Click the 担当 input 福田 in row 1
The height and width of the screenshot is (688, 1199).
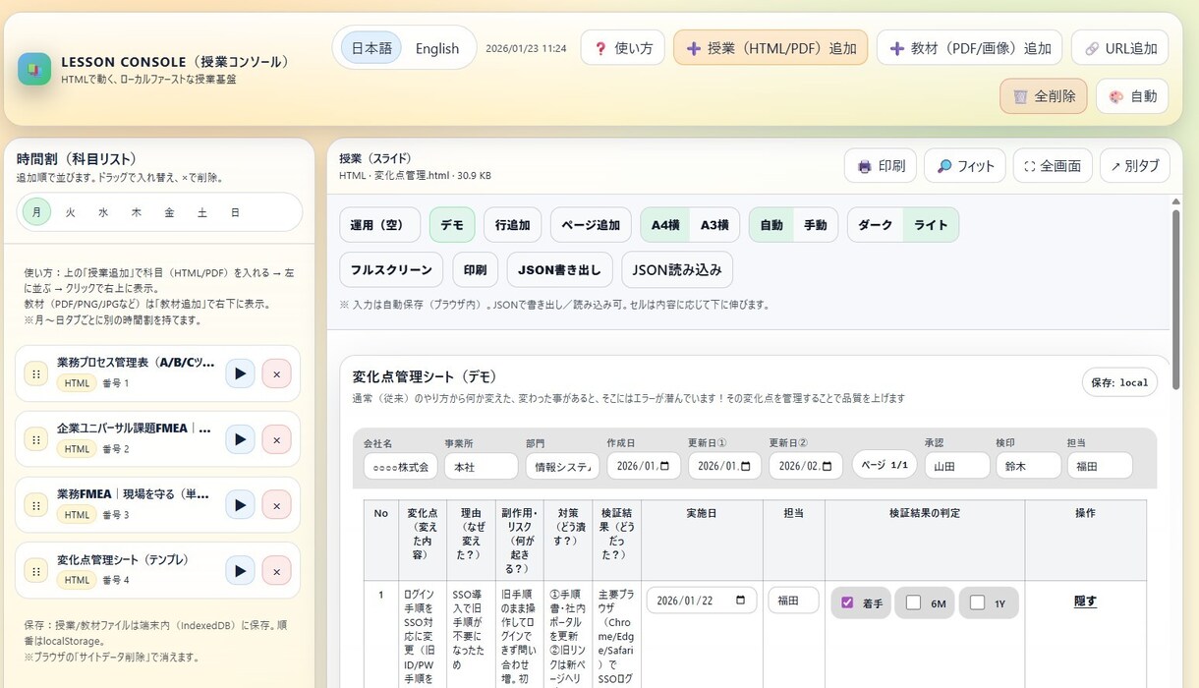coord(793,601)
